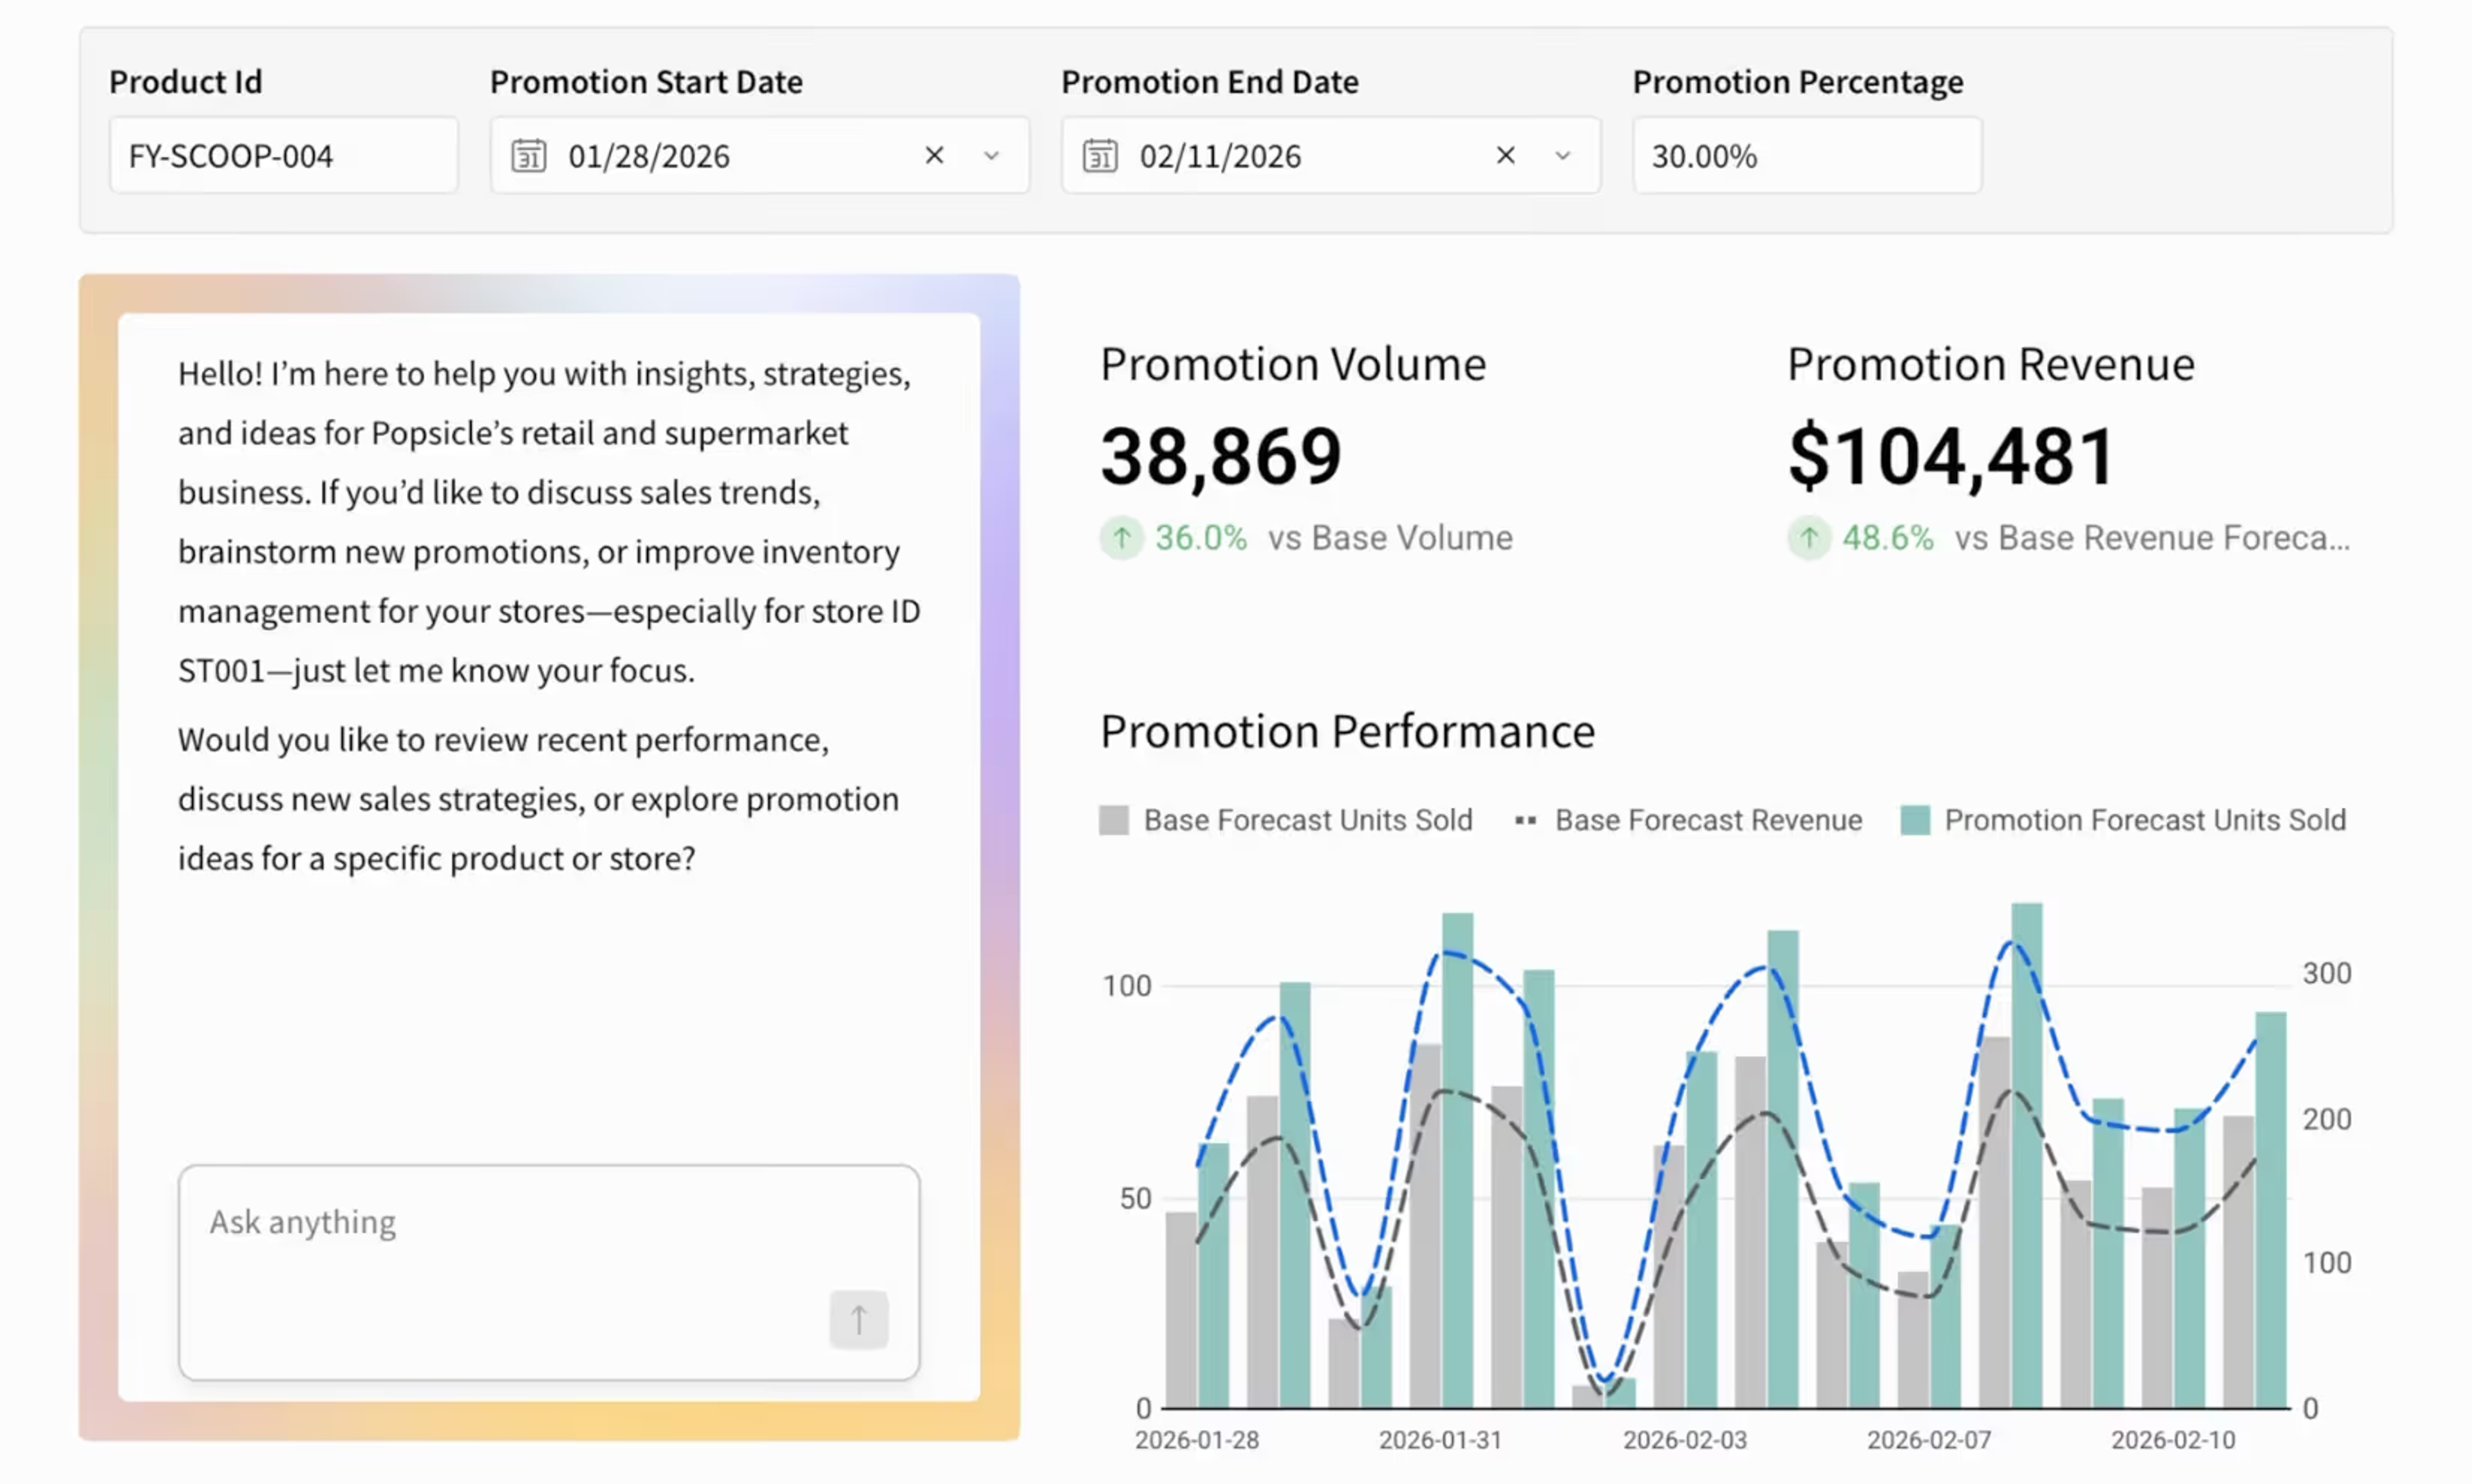Screen dimensions: 2472x1484
Task: Click the Promotion Revenue $104,481 value
Action: click(1951, 457)
